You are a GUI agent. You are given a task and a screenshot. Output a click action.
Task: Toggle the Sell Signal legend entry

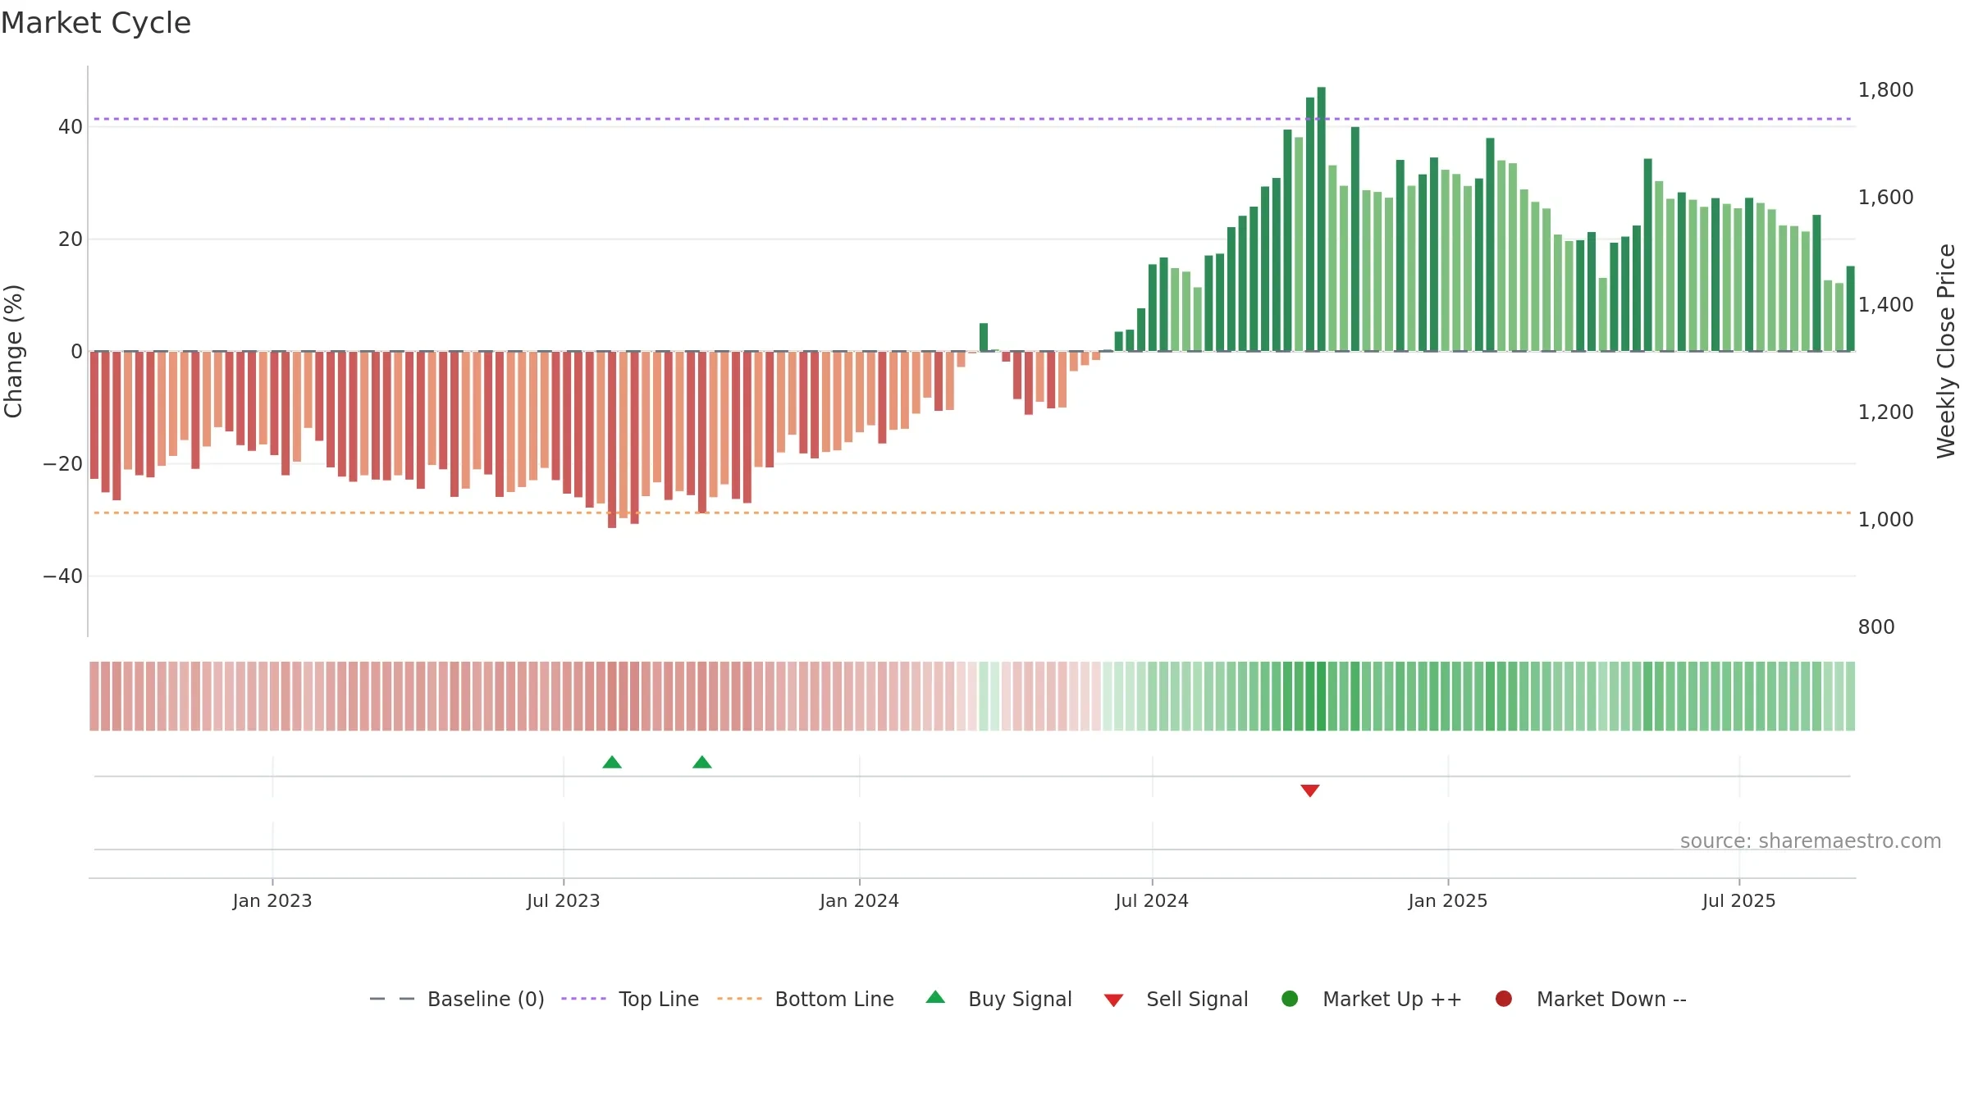[x=1176, y=999]
